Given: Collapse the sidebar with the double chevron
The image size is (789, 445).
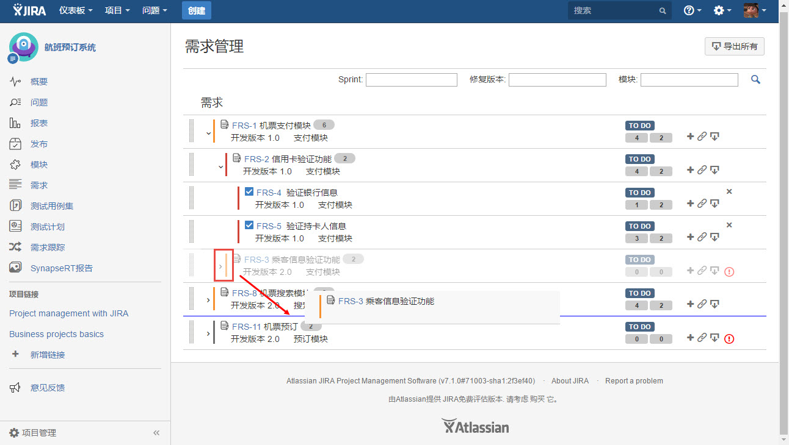Looking at the screenshot, I should click(156, 433).
